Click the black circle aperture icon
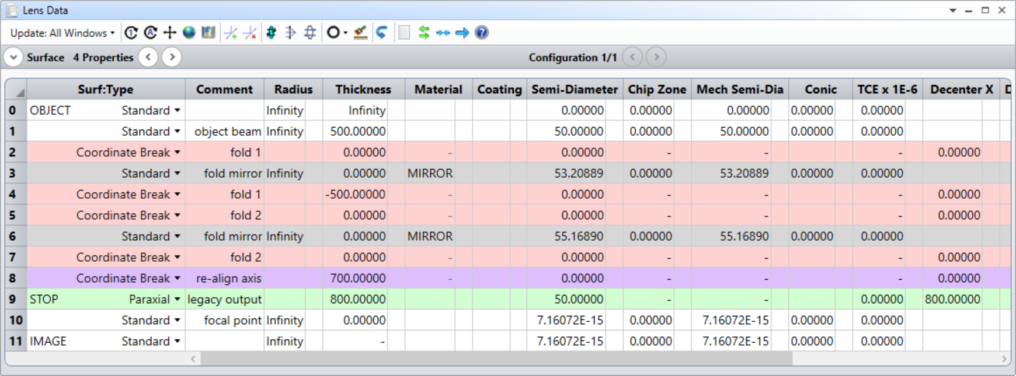Screen dimensions: 1016x376 tap(333, 33)
